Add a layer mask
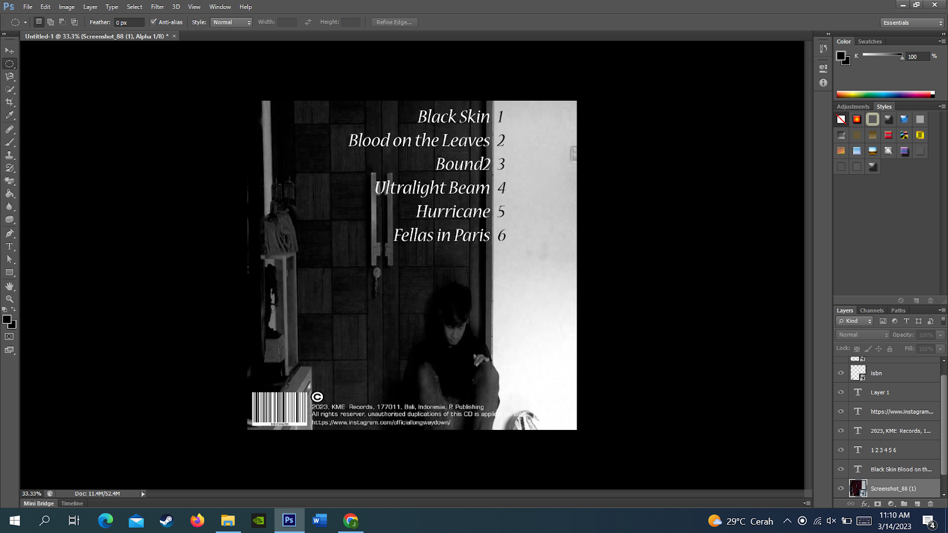 click(877, 504)
